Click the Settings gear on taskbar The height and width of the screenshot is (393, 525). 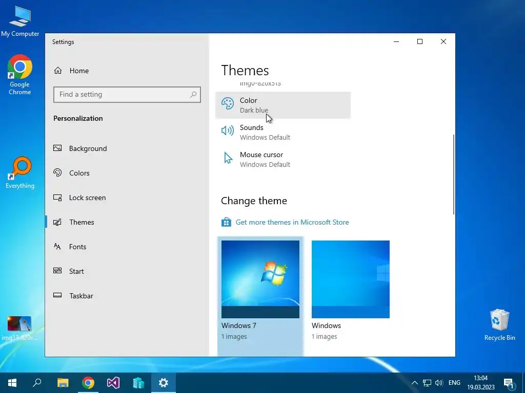[164, 383]
